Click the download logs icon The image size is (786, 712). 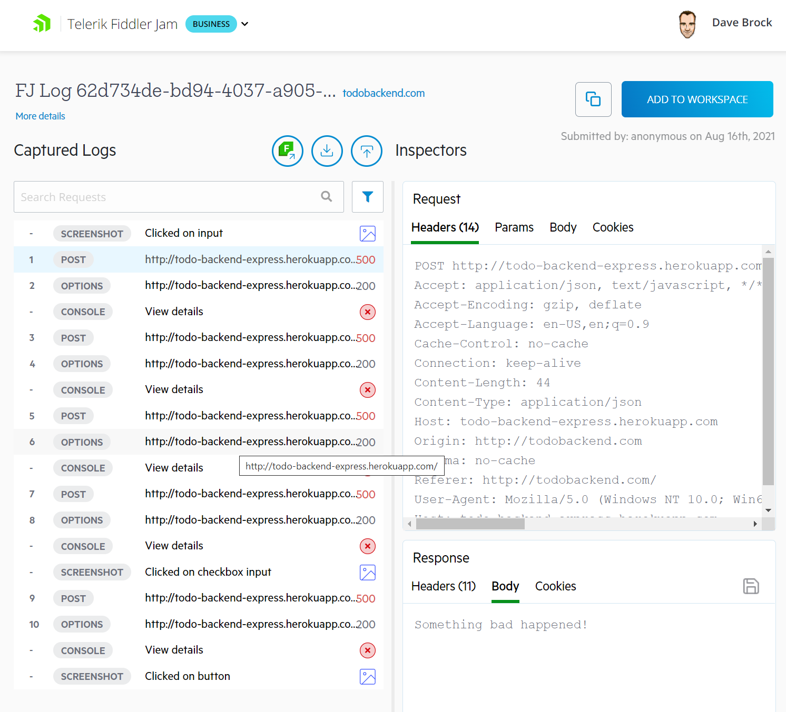(327, 151)
